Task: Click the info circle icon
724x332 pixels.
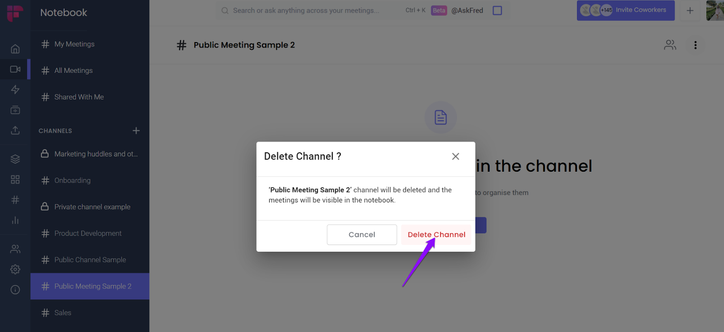Action: (x=15, y=290)
